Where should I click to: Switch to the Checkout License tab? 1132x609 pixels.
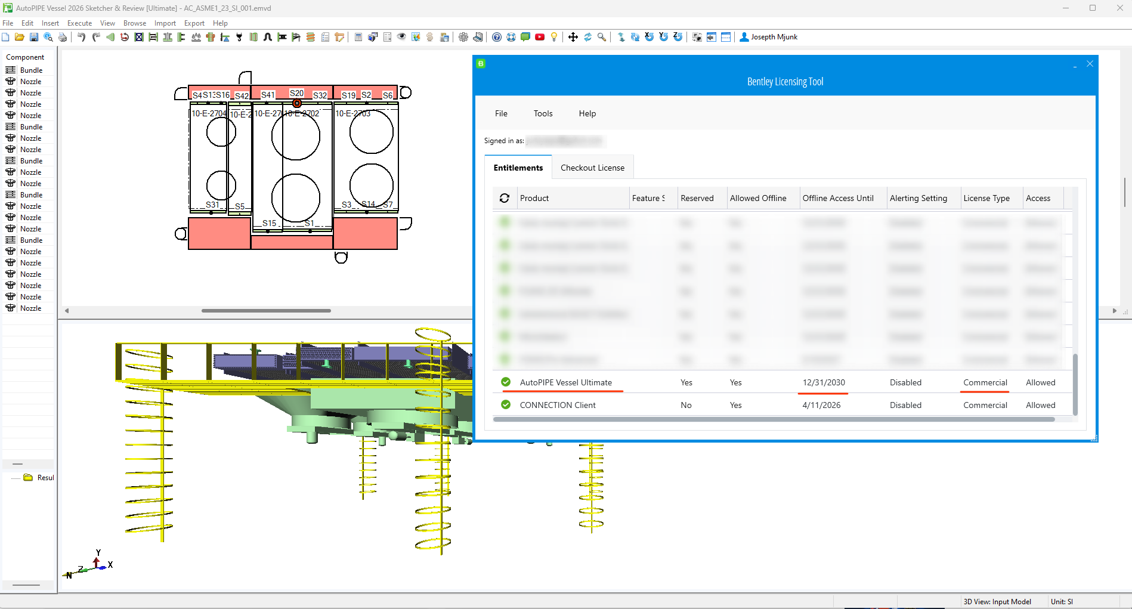click(592, 168)
